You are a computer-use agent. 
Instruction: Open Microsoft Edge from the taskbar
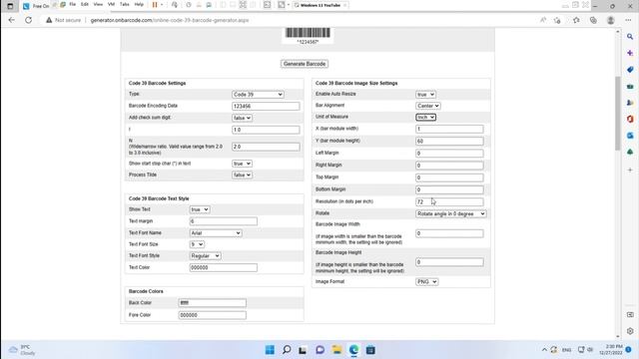pos(353,350)
